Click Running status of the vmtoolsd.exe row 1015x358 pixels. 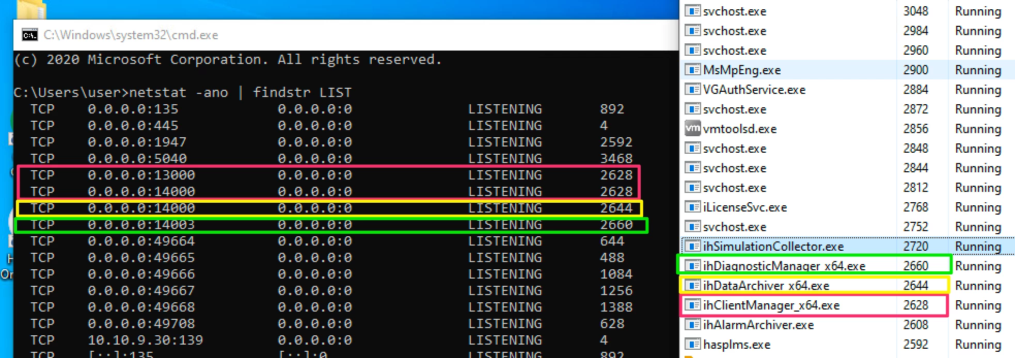coord(977,129)
